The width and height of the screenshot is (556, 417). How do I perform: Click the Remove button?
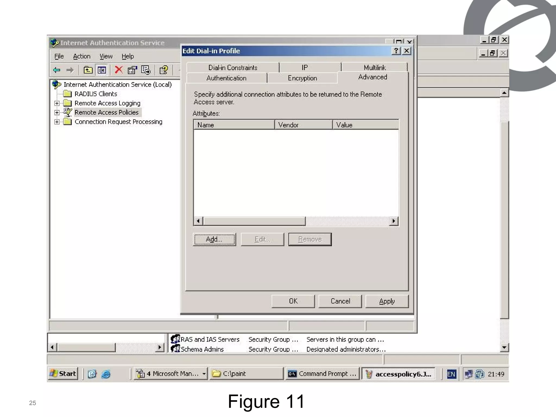[x=310, y=239]
